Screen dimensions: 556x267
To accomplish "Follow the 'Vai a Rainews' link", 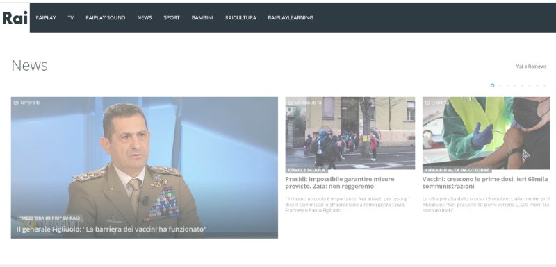I will click(531, 67).
